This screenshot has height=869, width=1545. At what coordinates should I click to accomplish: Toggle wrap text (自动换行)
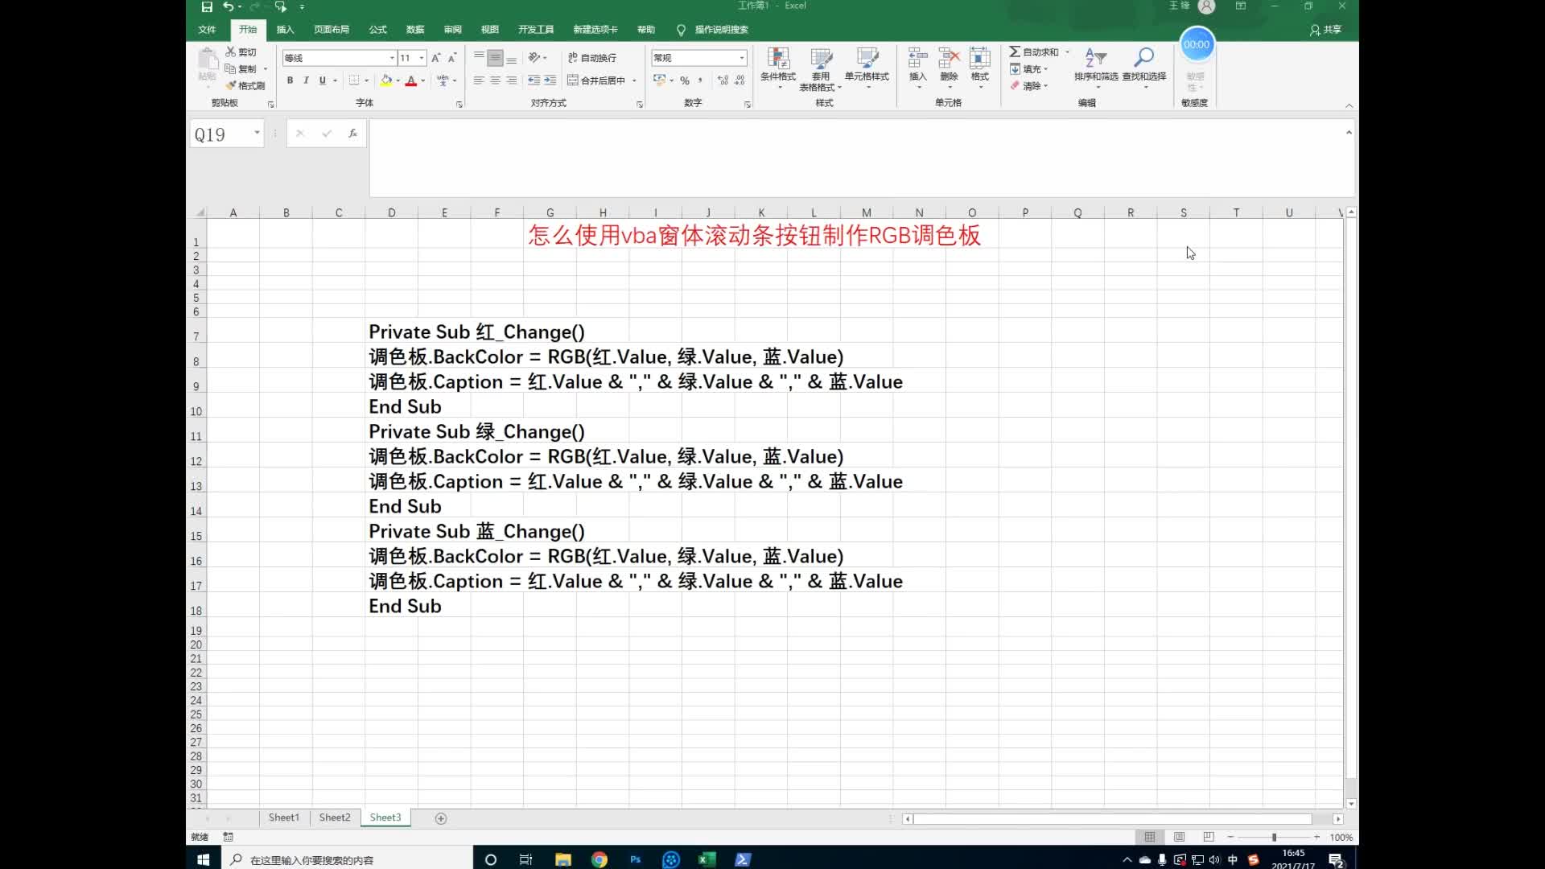592,58
